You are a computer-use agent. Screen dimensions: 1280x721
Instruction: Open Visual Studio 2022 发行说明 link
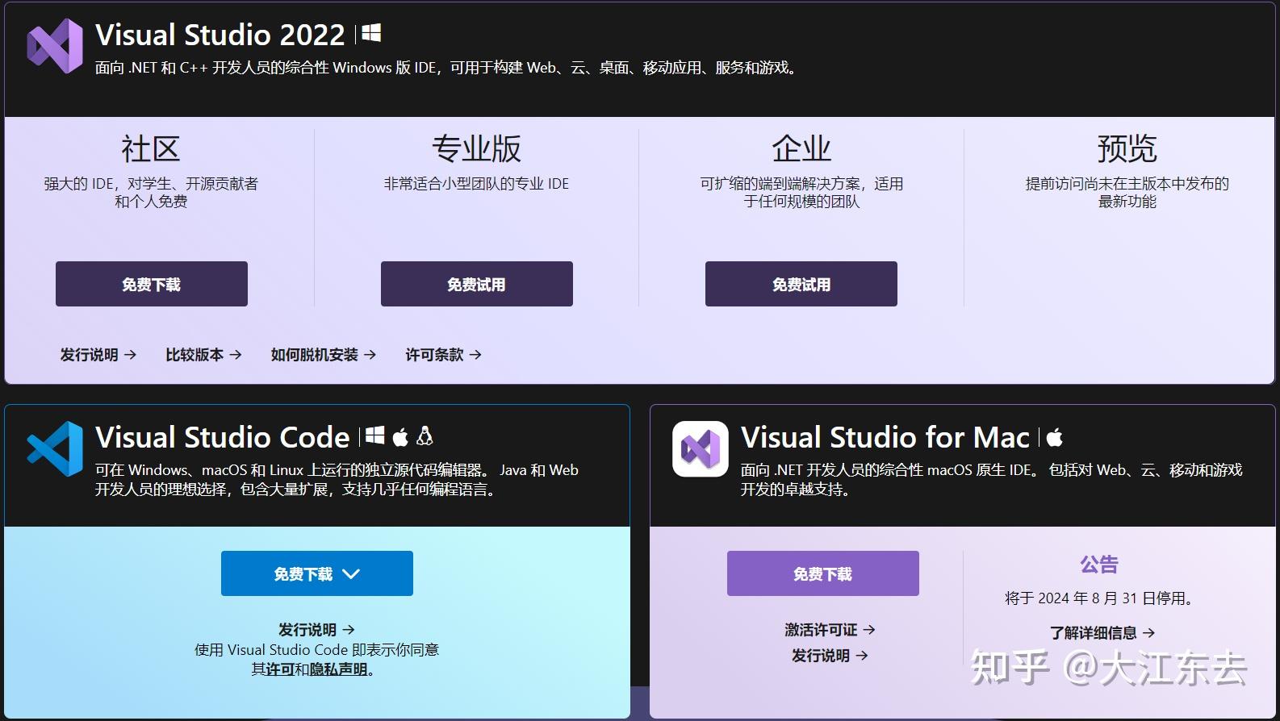pos(98,355)
